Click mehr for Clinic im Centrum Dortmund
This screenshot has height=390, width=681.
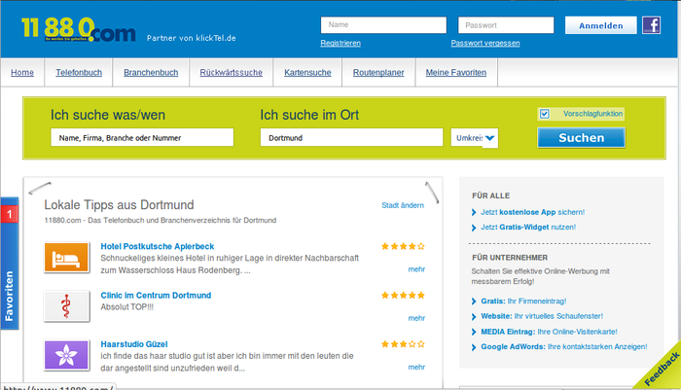[416, 318]
